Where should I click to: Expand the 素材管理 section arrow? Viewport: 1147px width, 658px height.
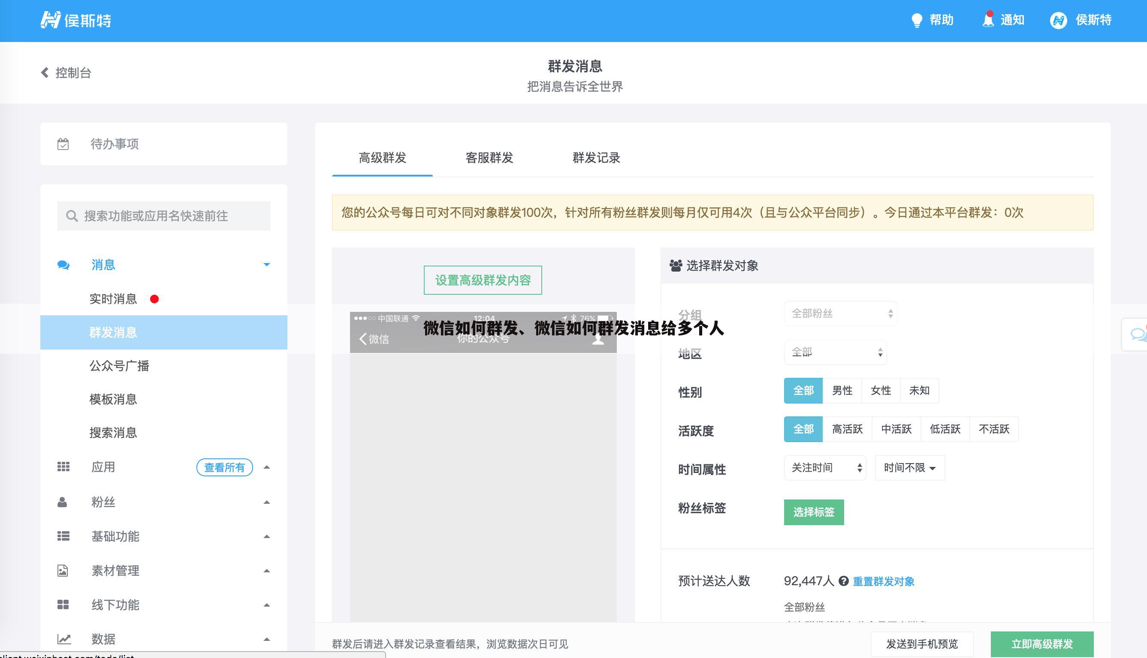(x=266, y=571)
